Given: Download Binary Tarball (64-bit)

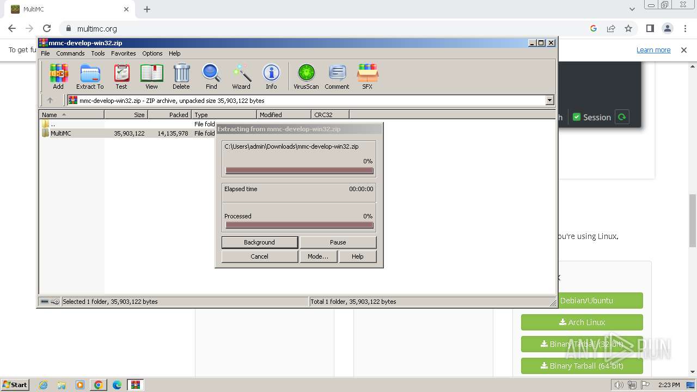Looking at the screenshot, I should click(x=582, y=366).
